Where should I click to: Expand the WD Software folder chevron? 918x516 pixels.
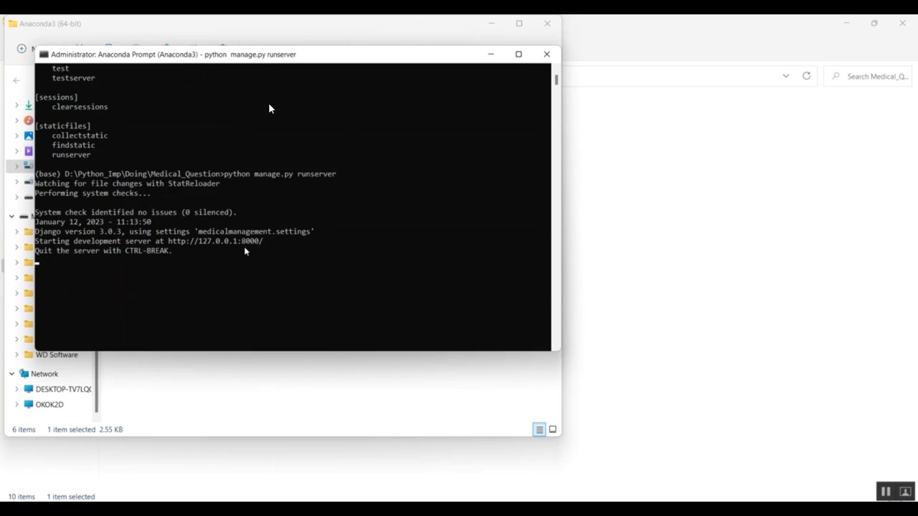(x=17, y=355)
